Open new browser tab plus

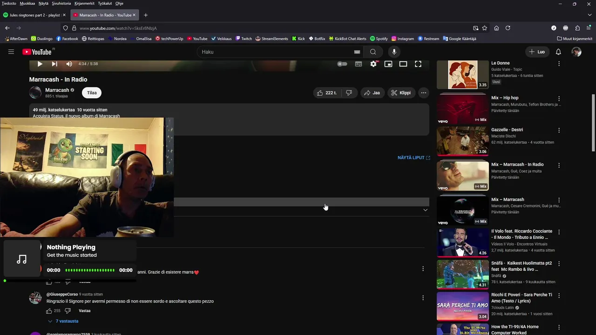point(146,15)
